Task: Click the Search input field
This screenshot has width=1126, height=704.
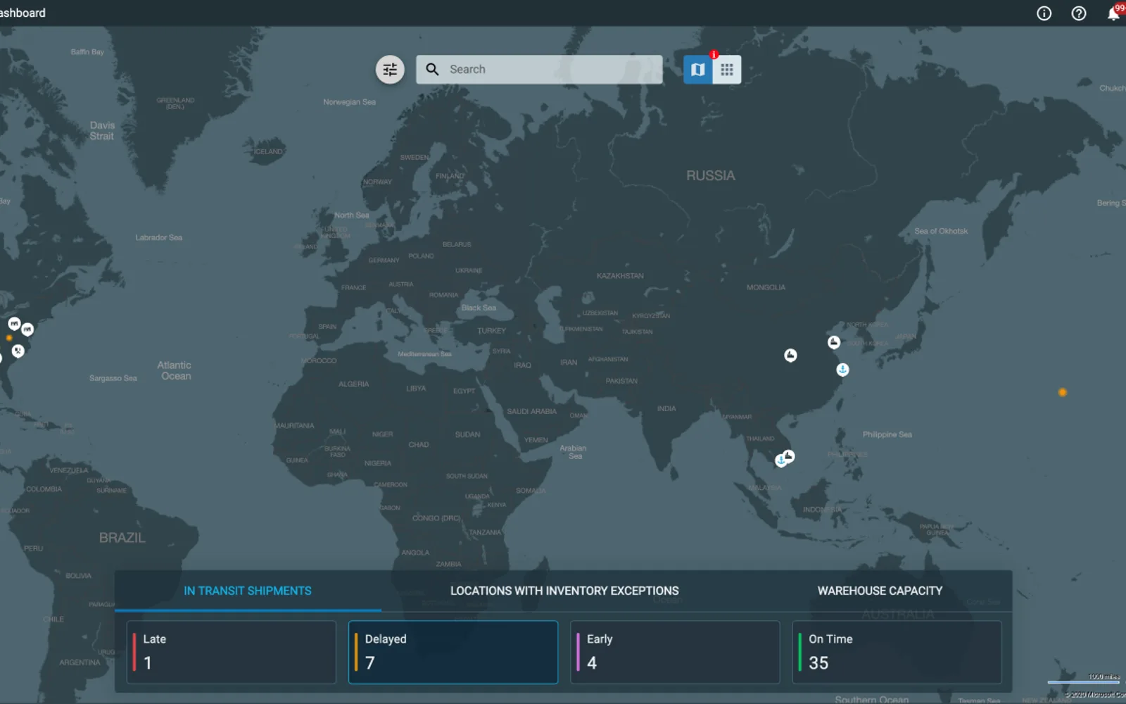Action: [x=539, y=70]
